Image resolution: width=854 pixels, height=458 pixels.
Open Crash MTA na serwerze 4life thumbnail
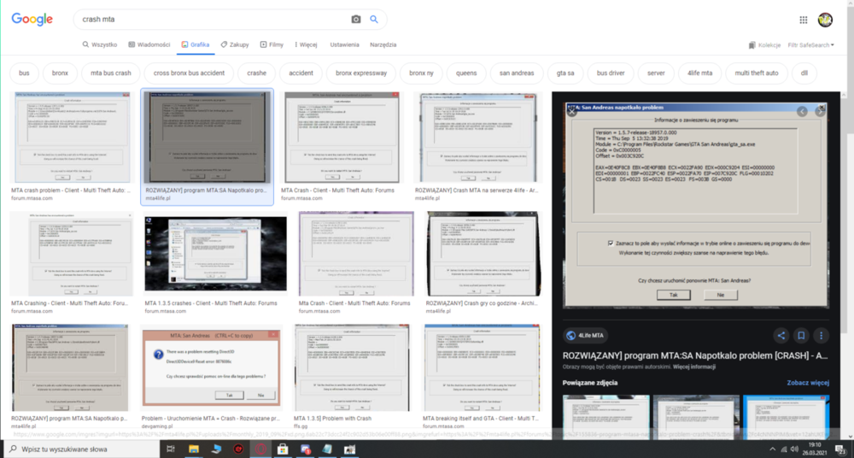[x=477, y=137]
